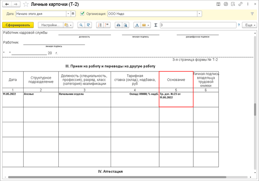Add report to favorites with star icon

[x=26, y=4]
